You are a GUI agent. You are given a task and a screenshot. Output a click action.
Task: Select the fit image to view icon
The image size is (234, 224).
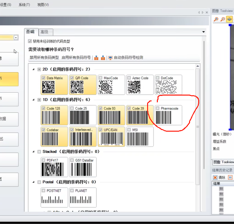pyautogui.click(x=230, y=20)
